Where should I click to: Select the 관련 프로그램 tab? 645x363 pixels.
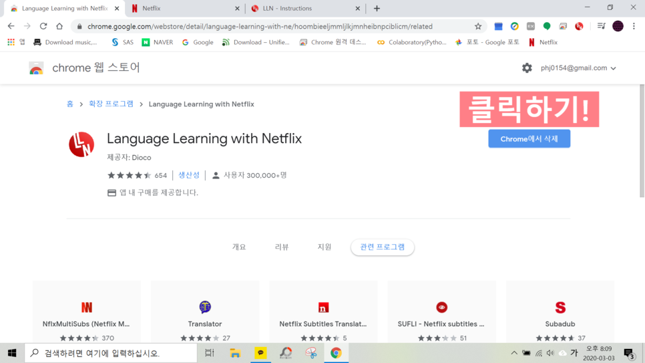pos(382,247)
